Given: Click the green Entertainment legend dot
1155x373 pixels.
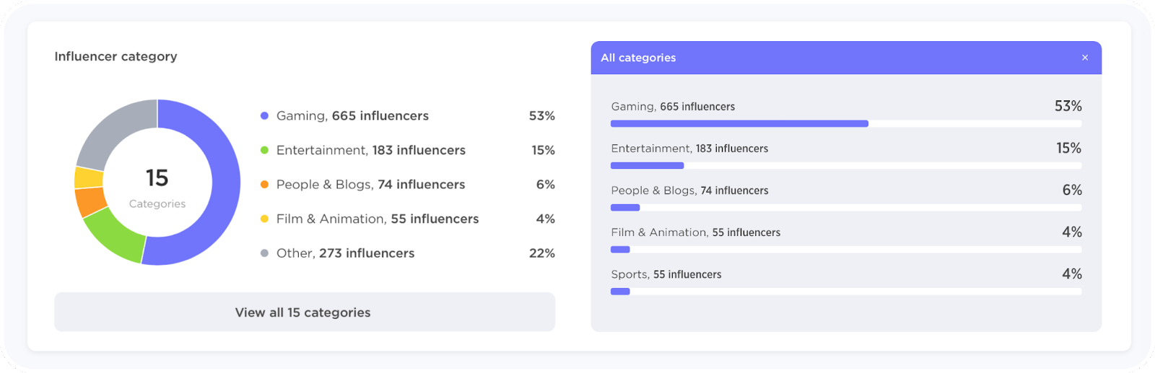Looking at the screenshot, I should [264, 150].
